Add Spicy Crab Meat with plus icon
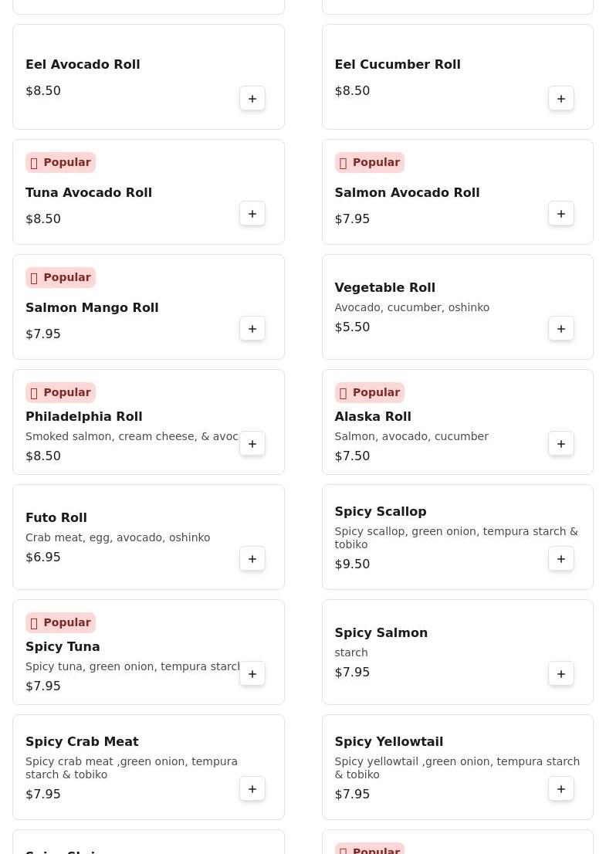The width and height of the screenshot is (606, 854). click(252, 788)
